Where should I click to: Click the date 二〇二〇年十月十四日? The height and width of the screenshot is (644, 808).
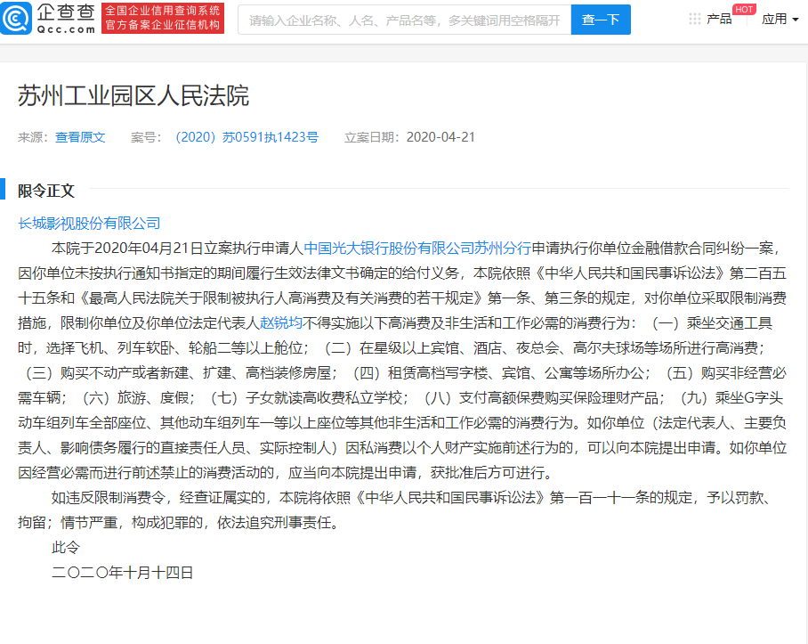pyautogui.click(x=122, y=573)
